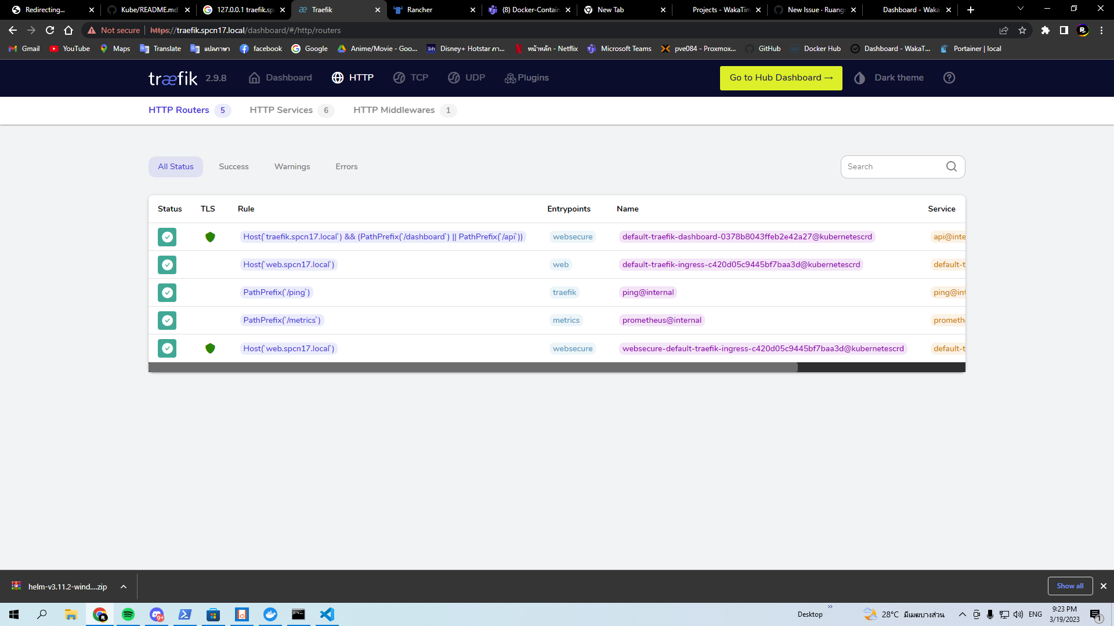The image size is (1114, 626).
Task: Open the TCP nav item
Action: pyautogui.click(x=410, y=78)
